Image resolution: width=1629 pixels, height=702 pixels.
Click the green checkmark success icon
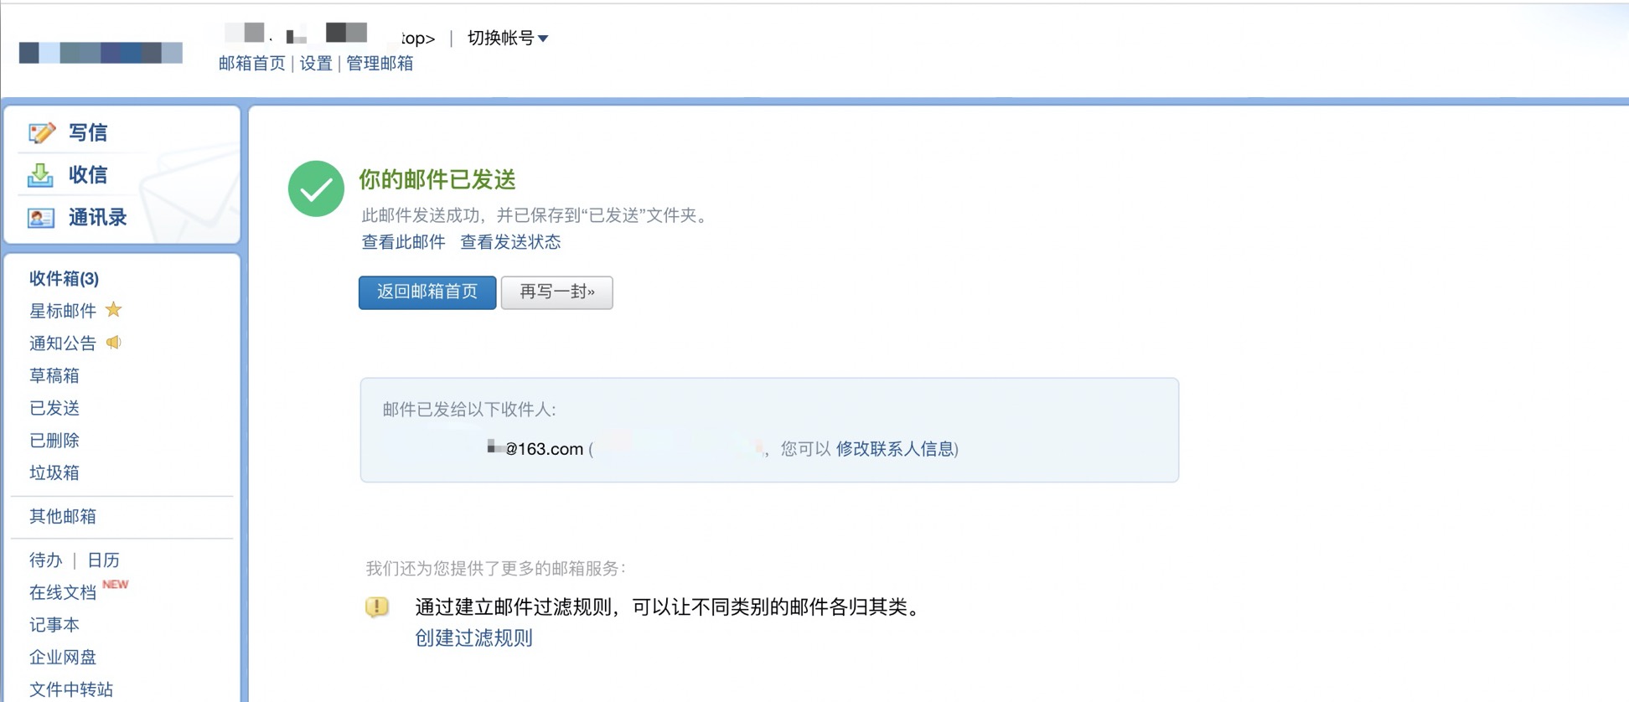click(315, 188)
